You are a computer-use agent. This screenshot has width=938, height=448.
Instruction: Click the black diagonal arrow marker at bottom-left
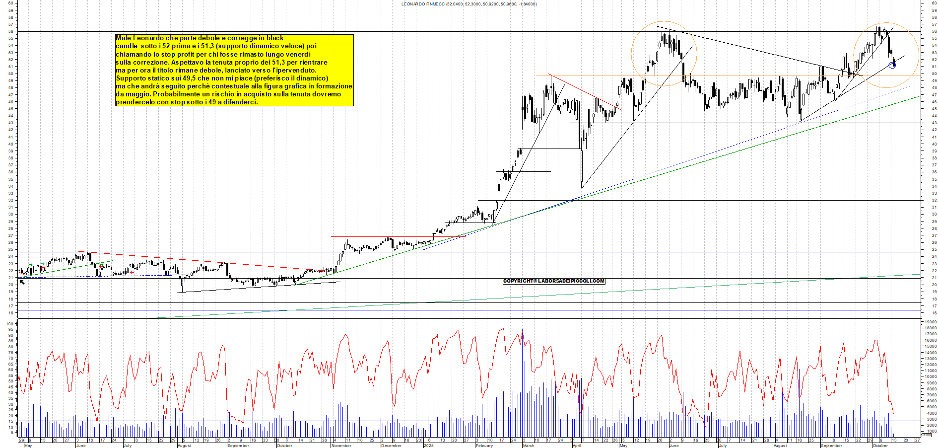coord(22,282)
